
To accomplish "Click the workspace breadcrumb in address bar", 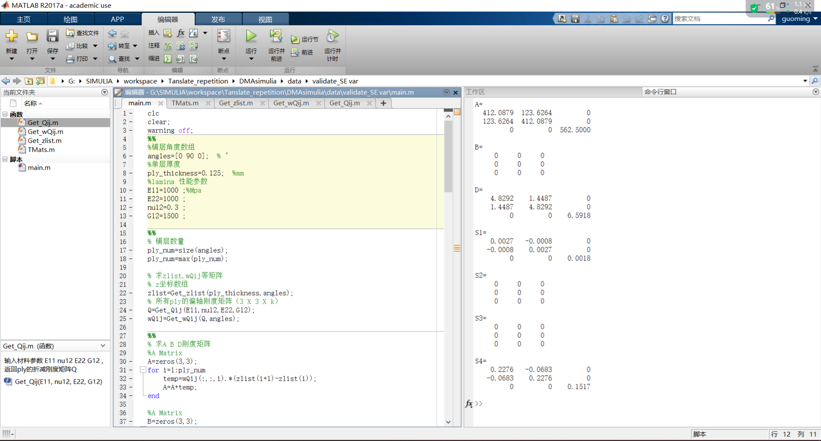I will 140,81.
